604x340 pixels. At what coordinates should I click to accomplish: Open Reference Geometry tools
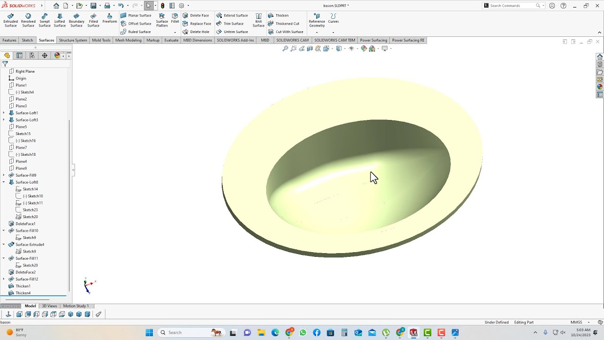317,20
